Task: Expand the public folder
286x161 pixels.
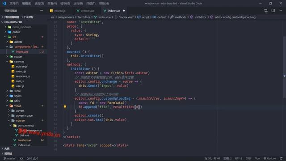Action: coord(24,32)
